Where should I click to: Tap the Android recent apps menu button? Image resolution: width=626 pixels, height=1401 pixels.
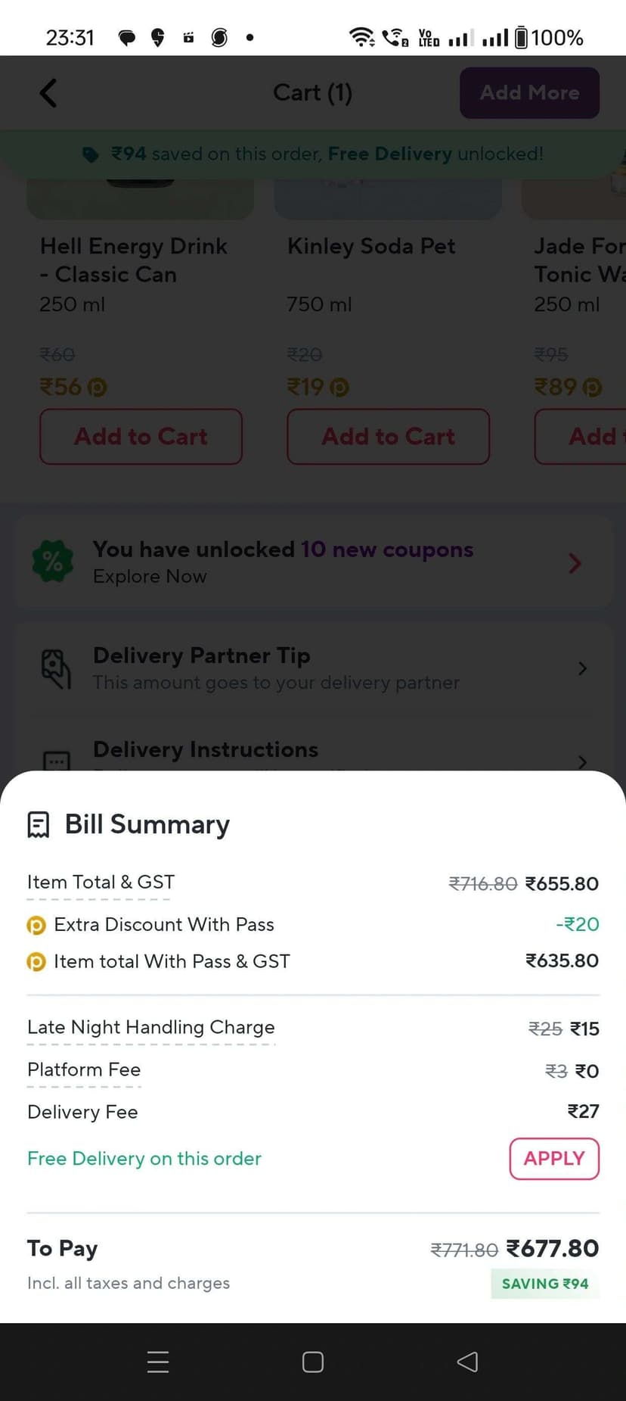158,1362
